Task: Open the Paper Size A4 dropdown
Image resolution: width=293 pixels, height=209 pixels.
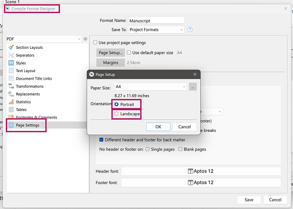Action: (x=151, y=86)
